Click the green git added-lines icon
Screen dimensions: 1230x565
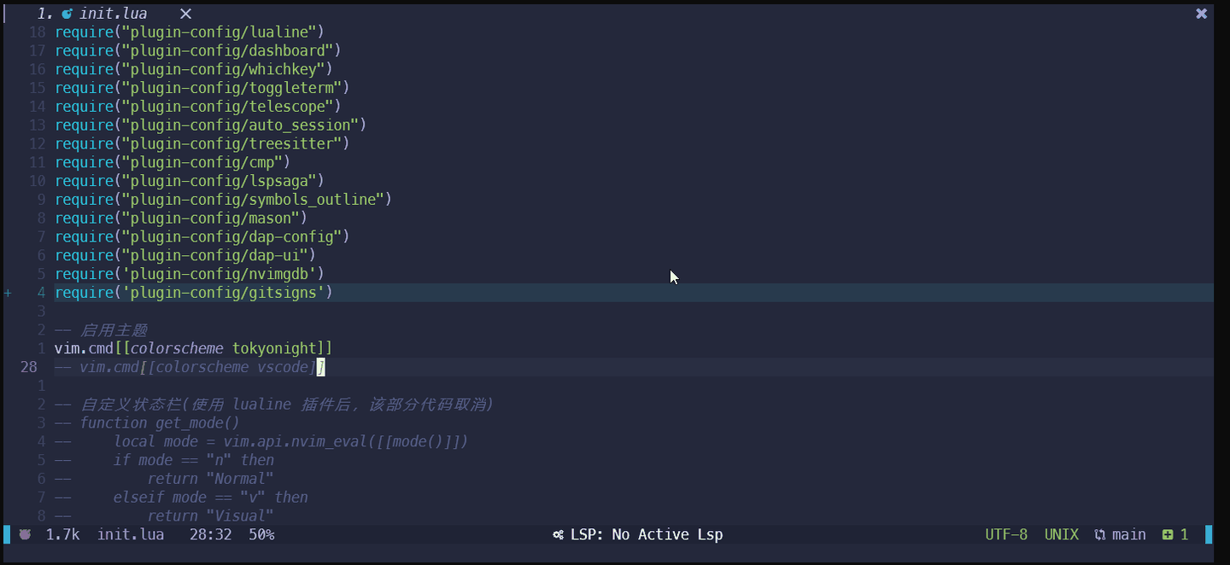1168,534
